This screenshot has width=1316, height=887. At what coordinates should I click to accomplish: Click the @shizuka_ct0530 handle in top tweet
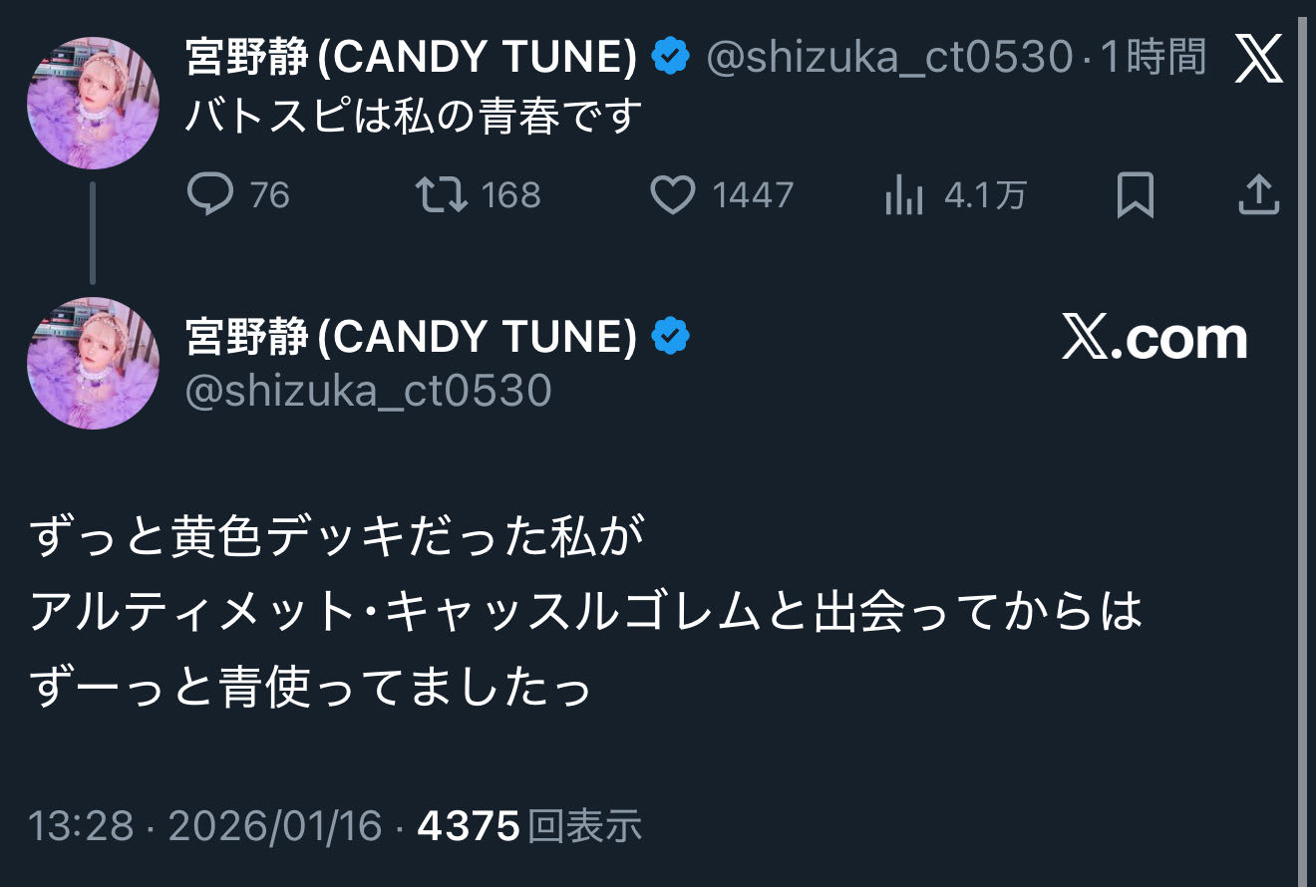click(888, 59)
